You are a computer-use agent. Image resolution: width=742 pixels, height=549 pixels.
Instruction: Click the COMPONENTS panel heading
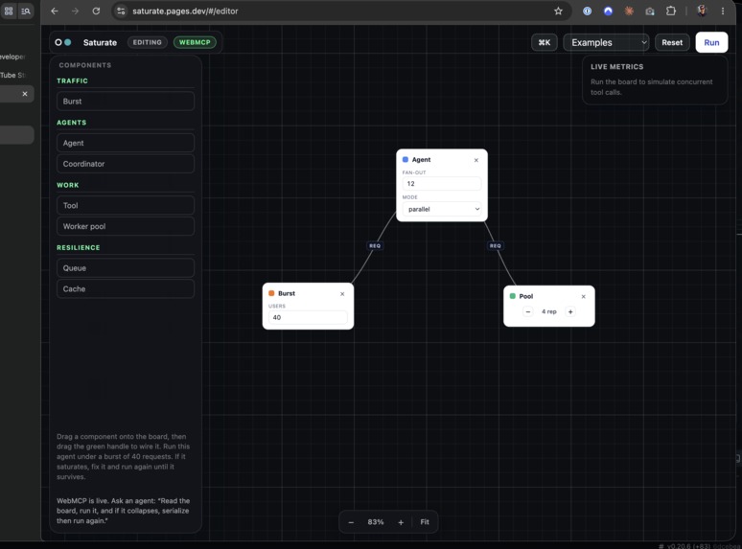pyautogui.click(x=85, y=65)
